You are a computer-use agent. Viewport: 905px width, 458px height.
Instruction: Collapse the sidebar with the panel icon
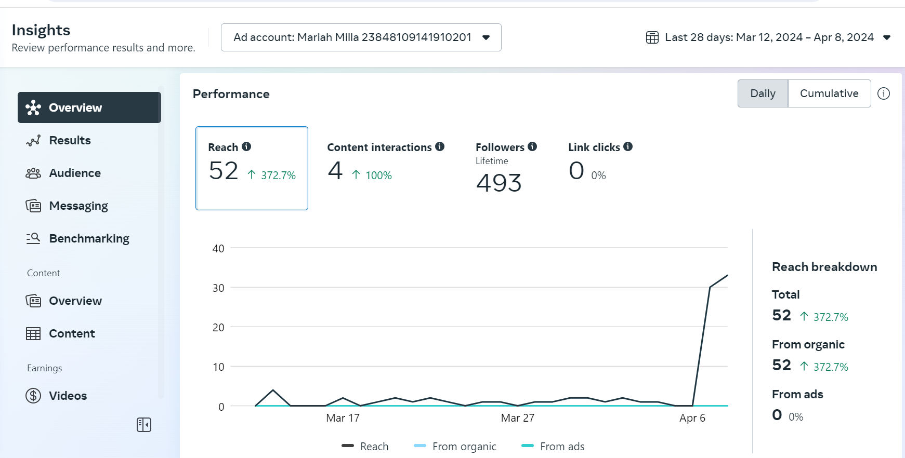click(144, 425)
